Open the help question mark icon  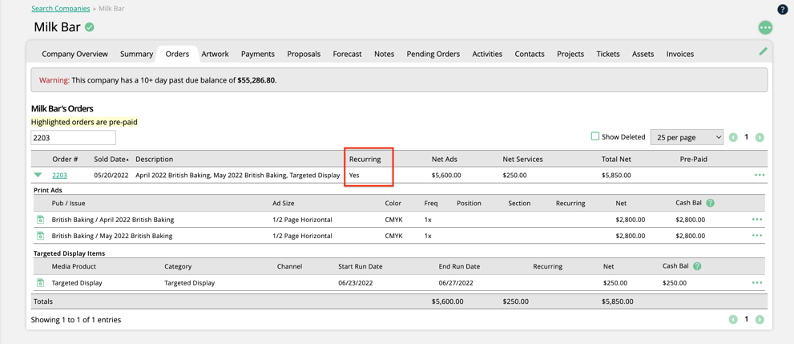click(x=782, y=9)
